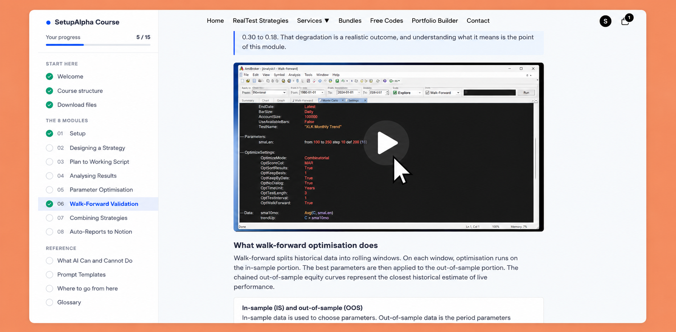The image size is (676, 332).
Task: Open the Edit menu in AmiBroker
Action: click(x=255, y=75)
